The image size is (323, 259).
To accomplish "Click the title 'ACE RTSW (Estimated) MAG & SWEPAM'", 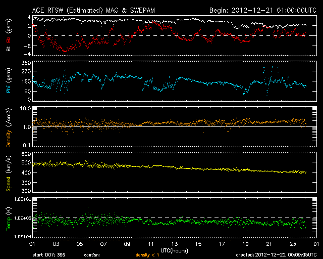I will coord(93,10).
